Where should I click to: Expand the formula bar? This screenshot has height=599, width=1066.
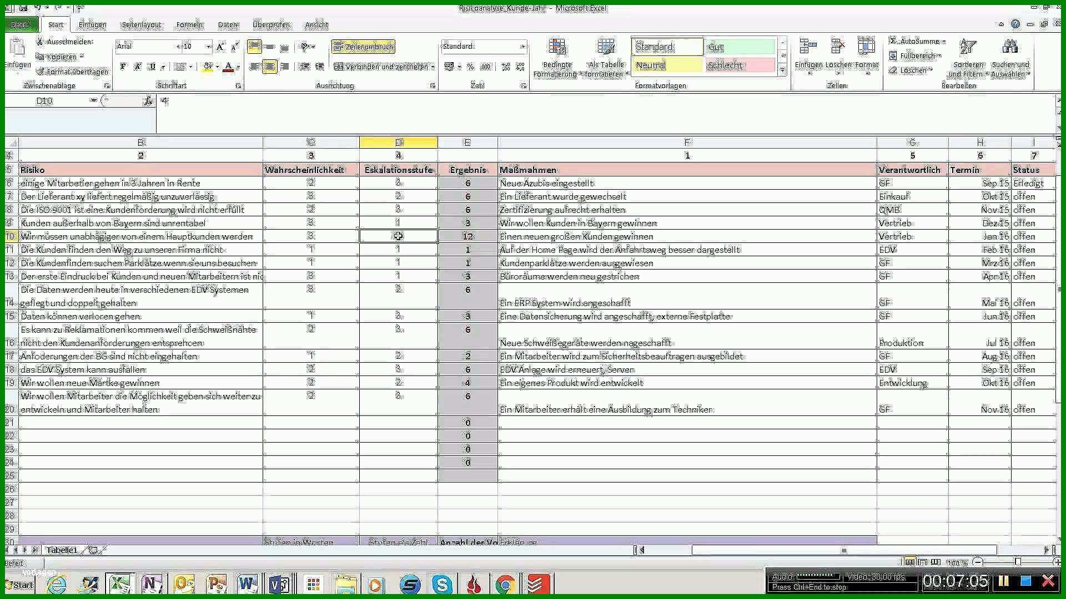coord(1059,101)
